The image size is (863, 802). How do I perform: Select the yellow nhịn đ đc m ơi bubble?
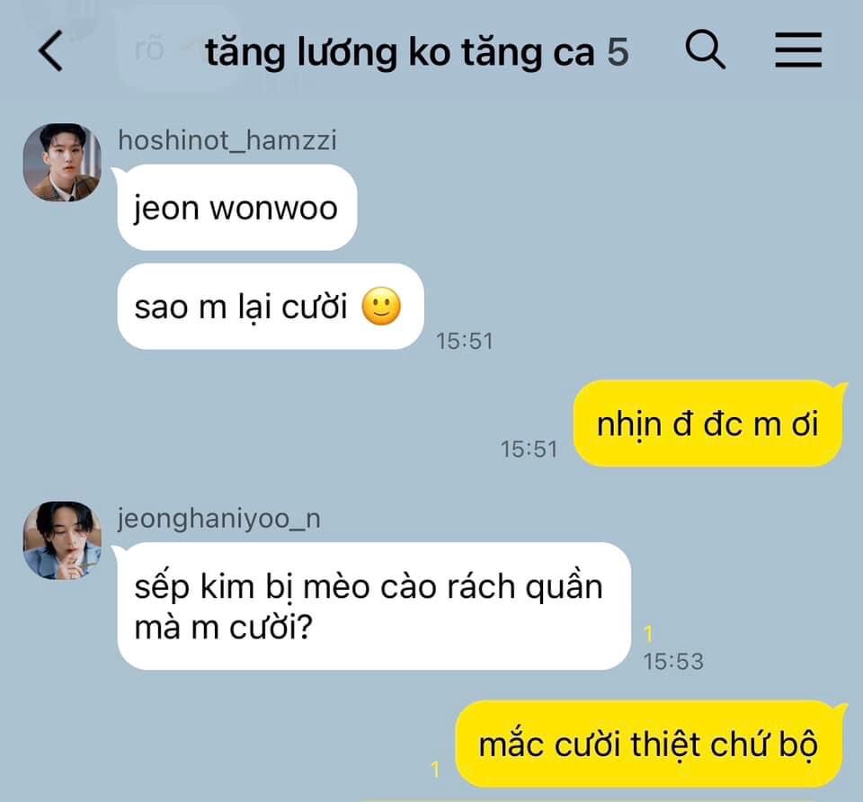(708, 423)
